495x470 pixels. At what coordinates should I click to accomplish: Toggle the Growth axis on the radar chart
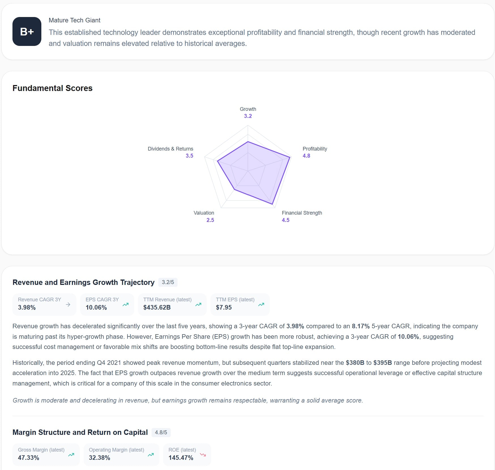click(x=247, y=112)
